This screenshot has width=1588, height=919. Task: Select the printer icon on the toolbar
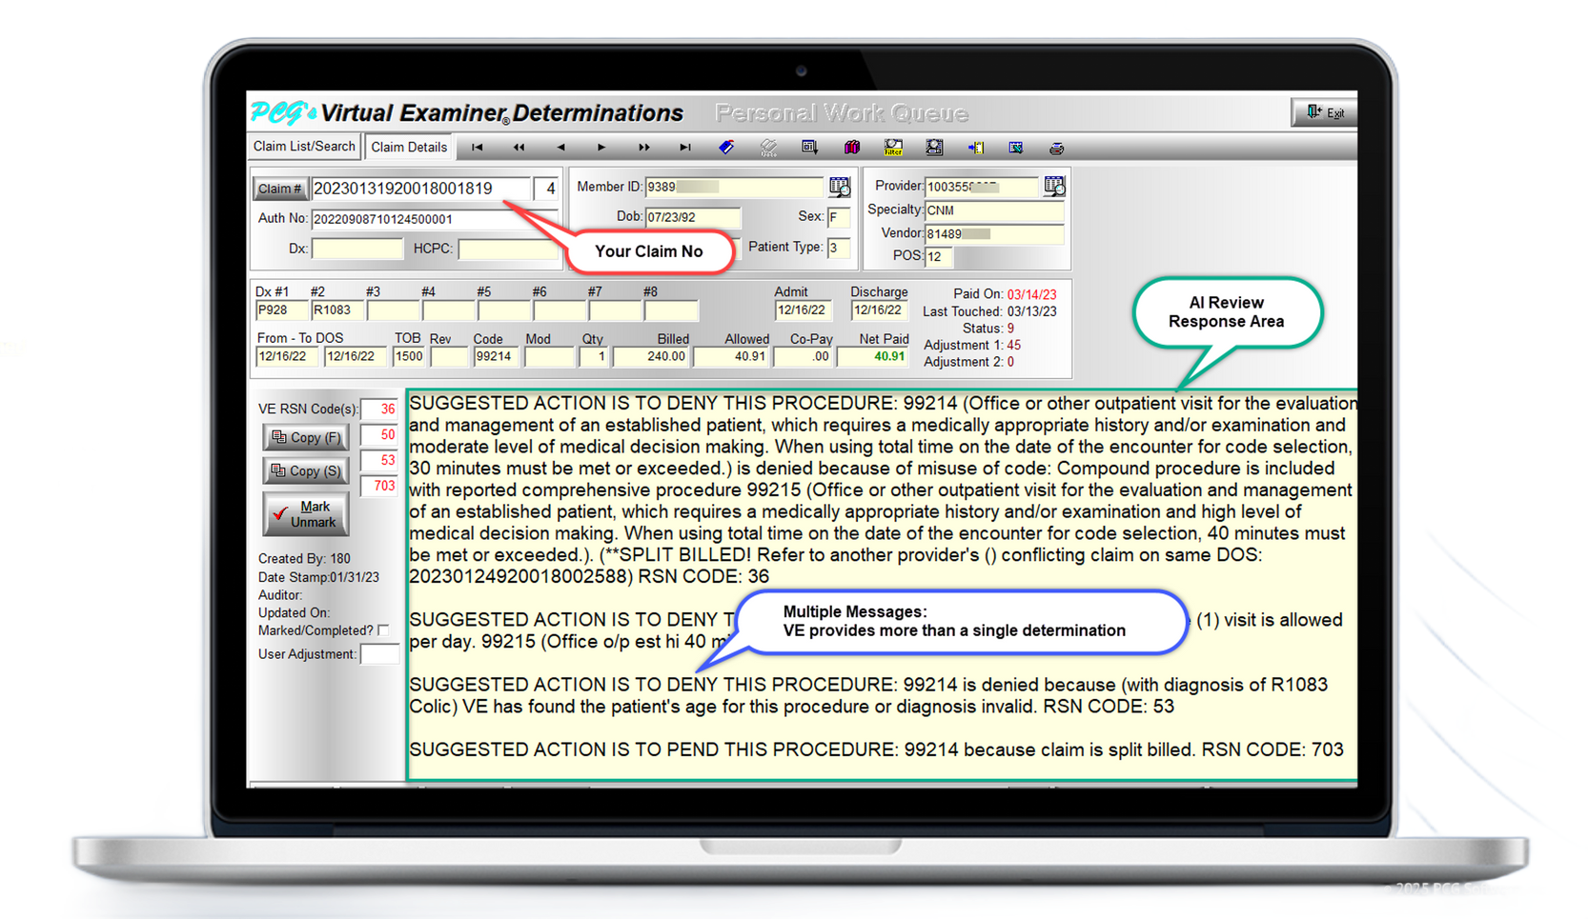click(x=1056, y=147)
